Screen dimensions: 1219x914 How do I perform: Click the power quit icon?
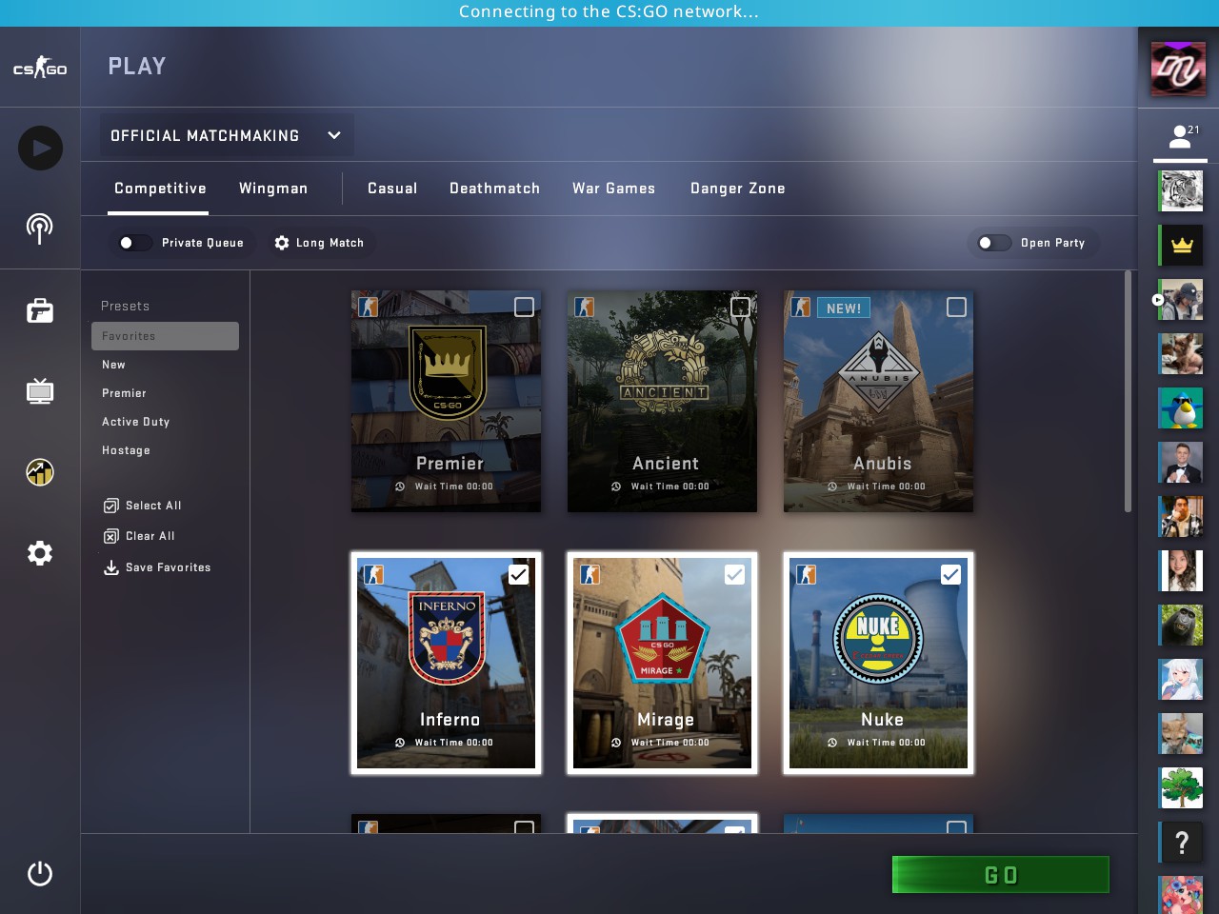point(40,873)
